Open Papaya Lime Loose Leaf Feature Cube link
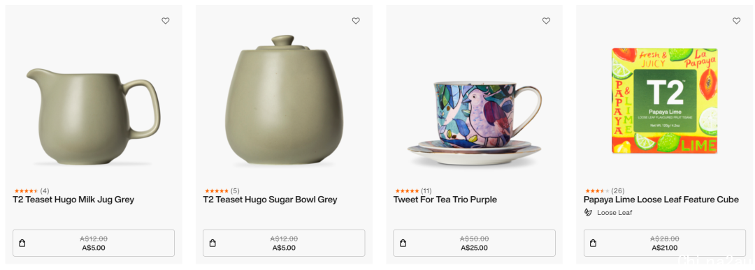This screenshot has height=270, width=755. pyautogui.click(x=661, y=200)
